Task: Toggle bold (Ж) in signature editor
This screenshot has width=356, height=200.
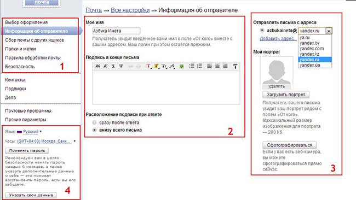Action: point(97,66)
